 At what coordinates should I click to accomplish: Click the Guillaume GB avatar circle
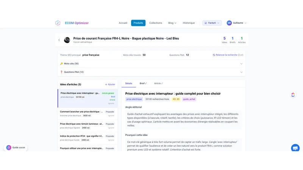click(x=229, y=23)
